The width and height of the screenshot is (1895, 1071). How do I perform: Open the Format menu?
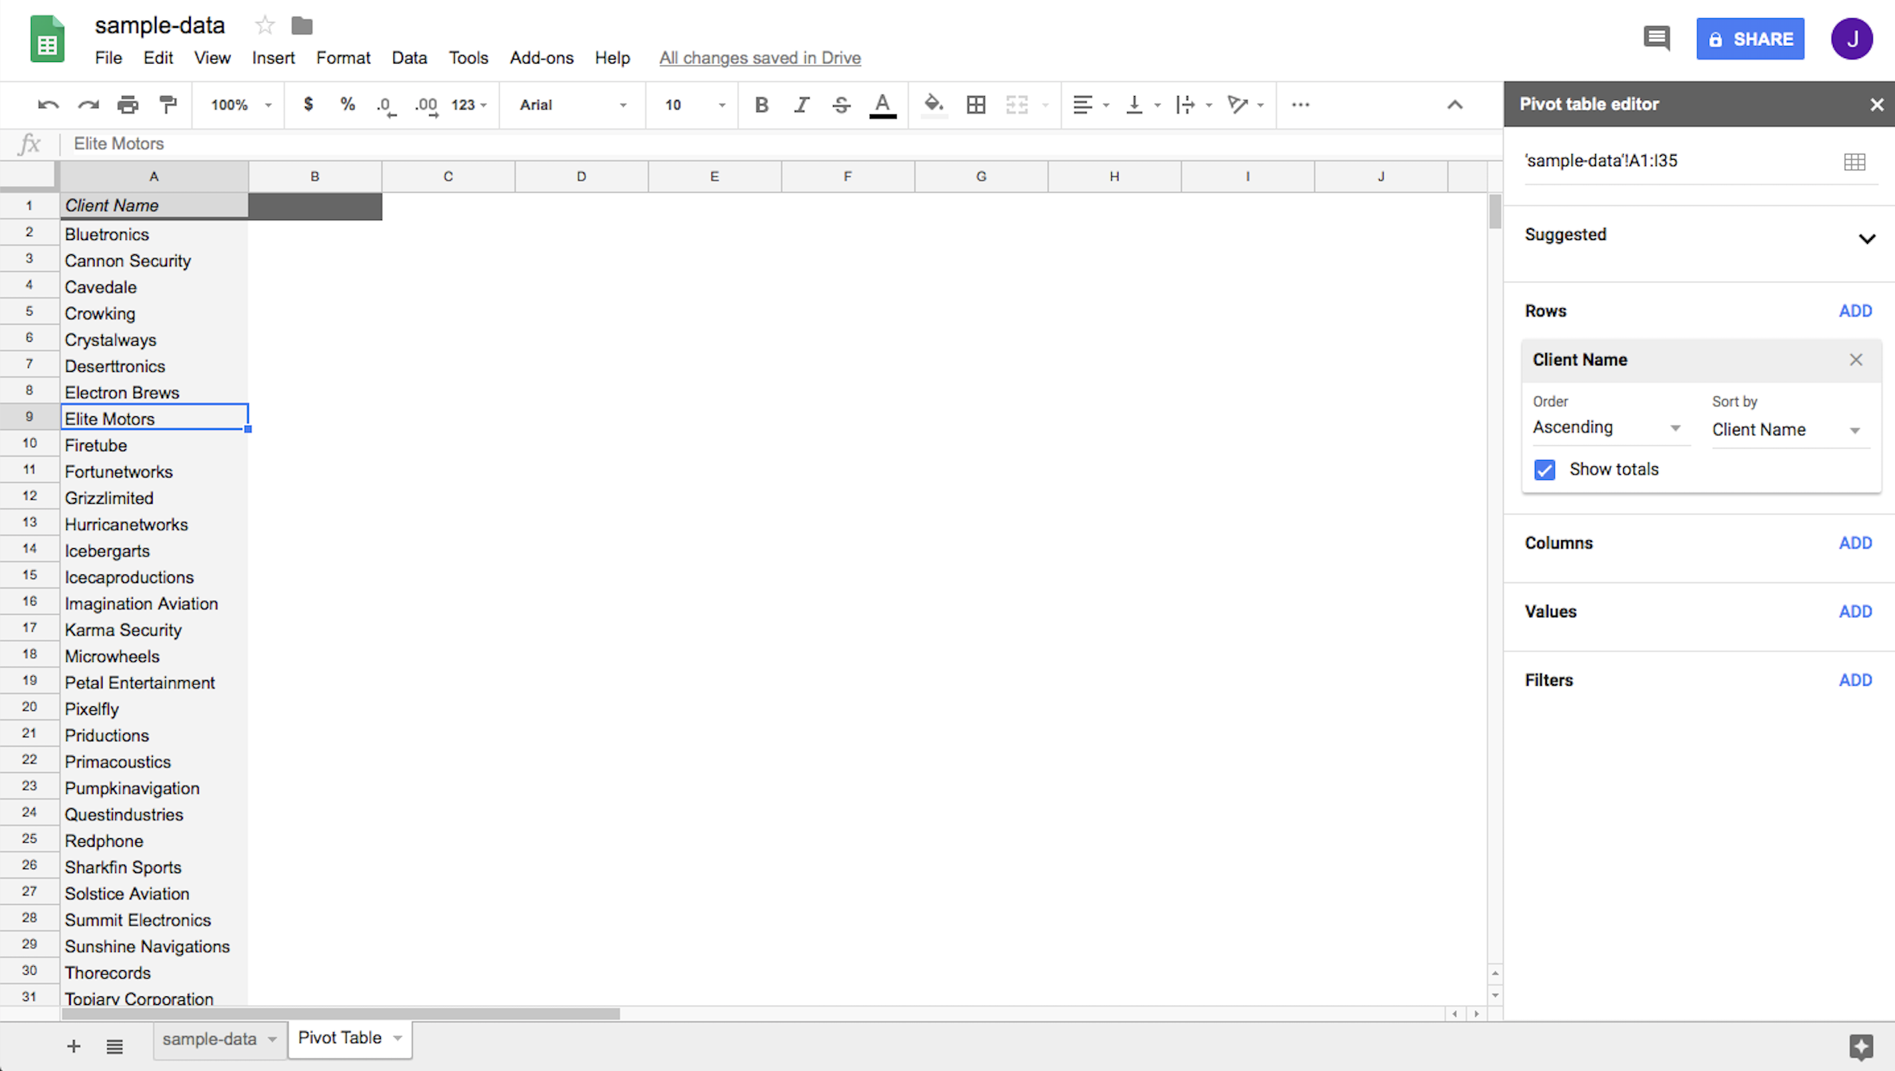coord(343,58)
